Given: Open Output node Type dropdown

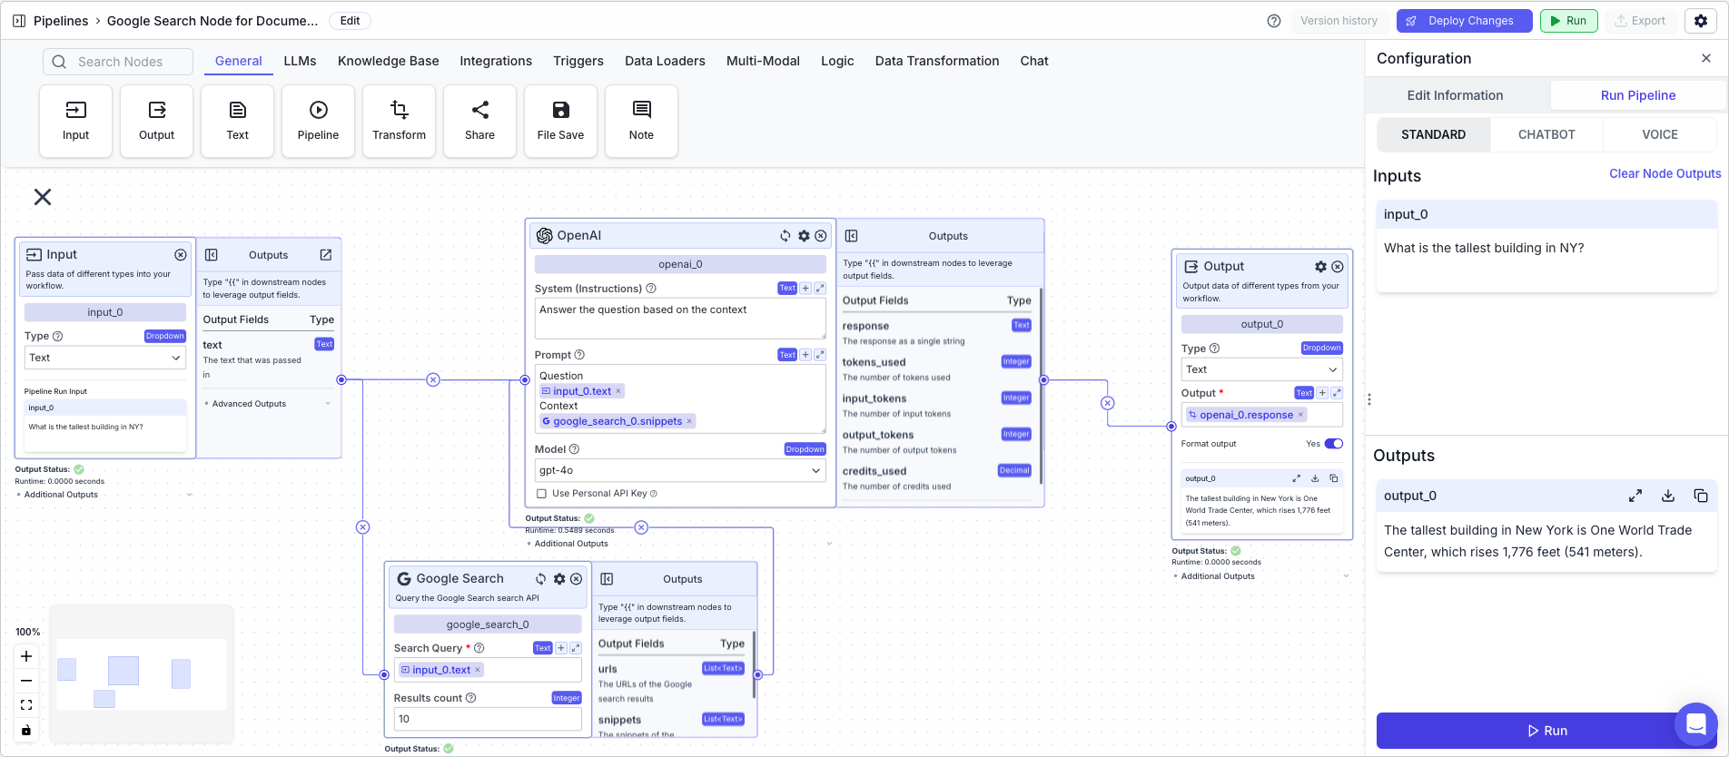Looking at the screenshot, I should 1261,369.
